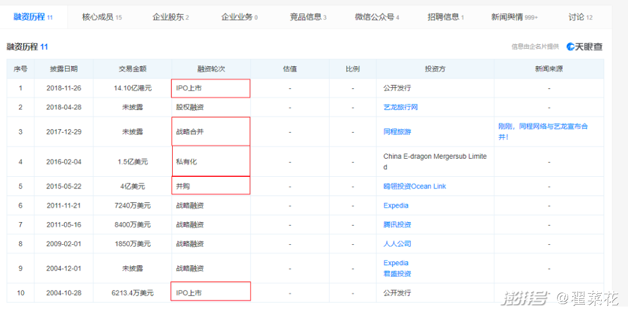
Task: Click Expedia link in the 2011-11-21 row
Action: [x=395, y=205]
